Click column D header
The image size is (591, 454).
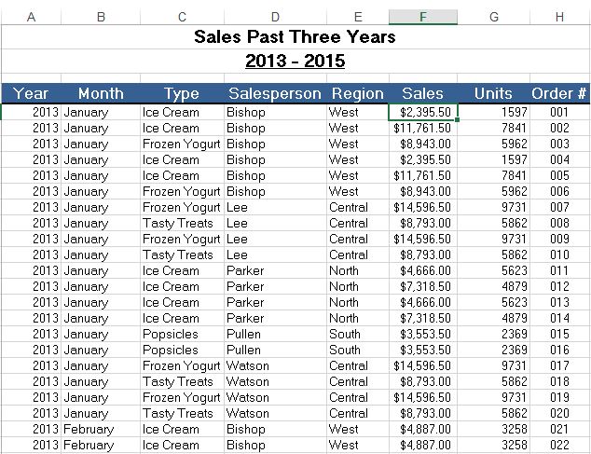pos(276,17)
